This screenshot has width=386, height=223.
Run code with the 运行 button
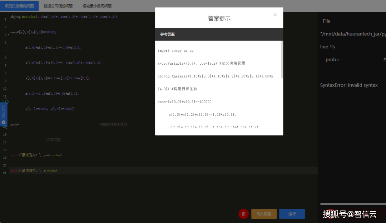pyautogui.click(x=292, y=214)
